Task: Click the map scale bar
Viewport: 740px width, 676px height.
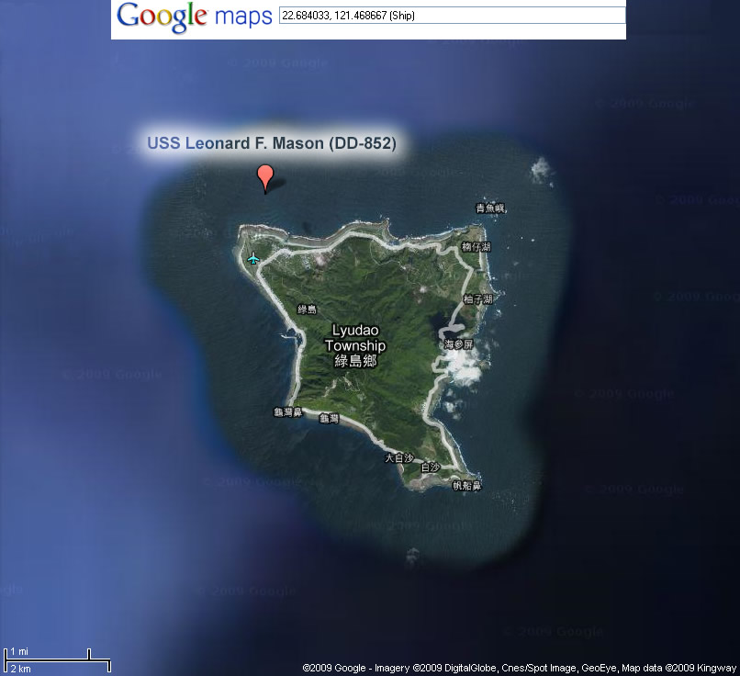Action: [57, 660]
